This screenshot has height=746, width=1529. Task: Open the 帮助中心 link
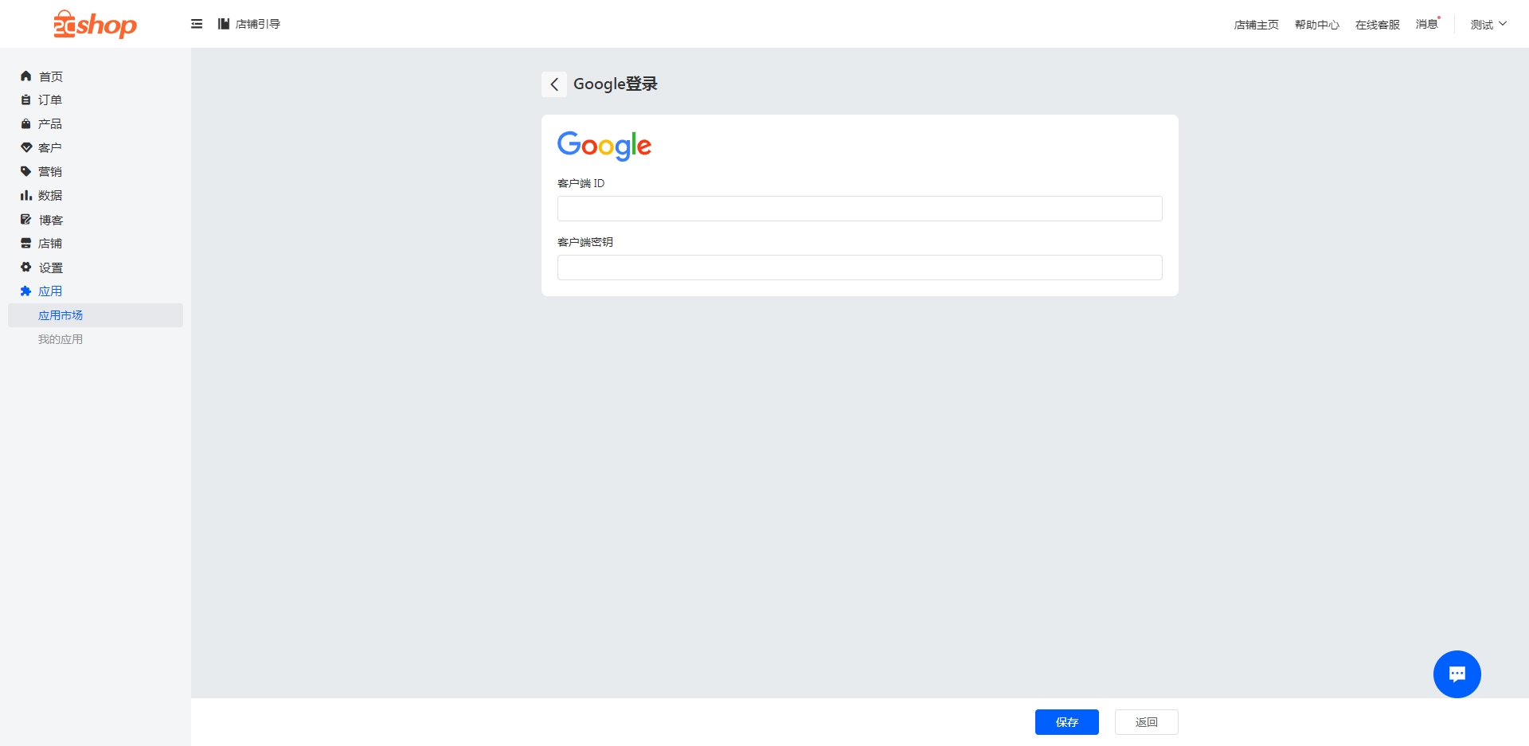(1316, 25)
